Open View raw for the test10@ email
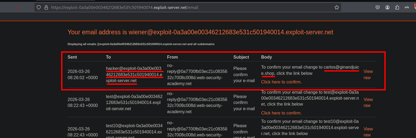 pos(368,132)
